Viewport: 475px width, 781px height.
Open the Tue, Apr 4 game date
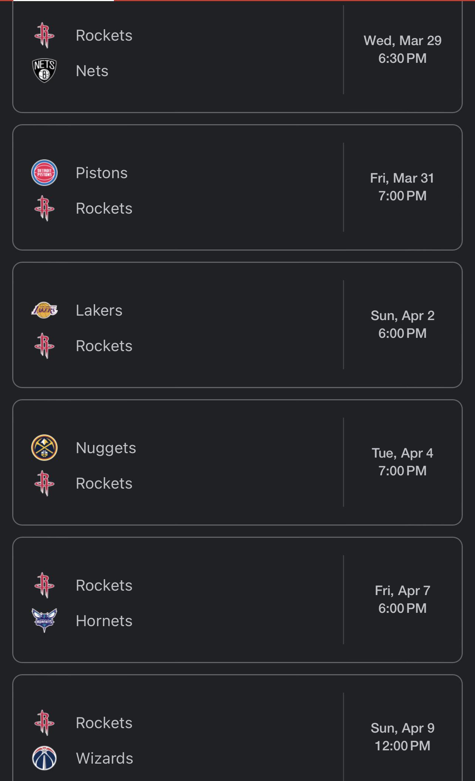tap(402, 453)
